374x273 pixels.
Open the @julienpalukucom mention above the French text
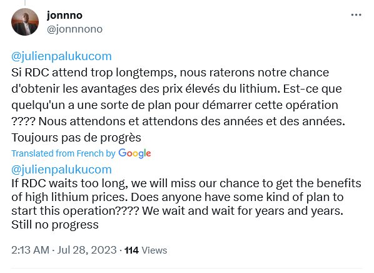61,56
